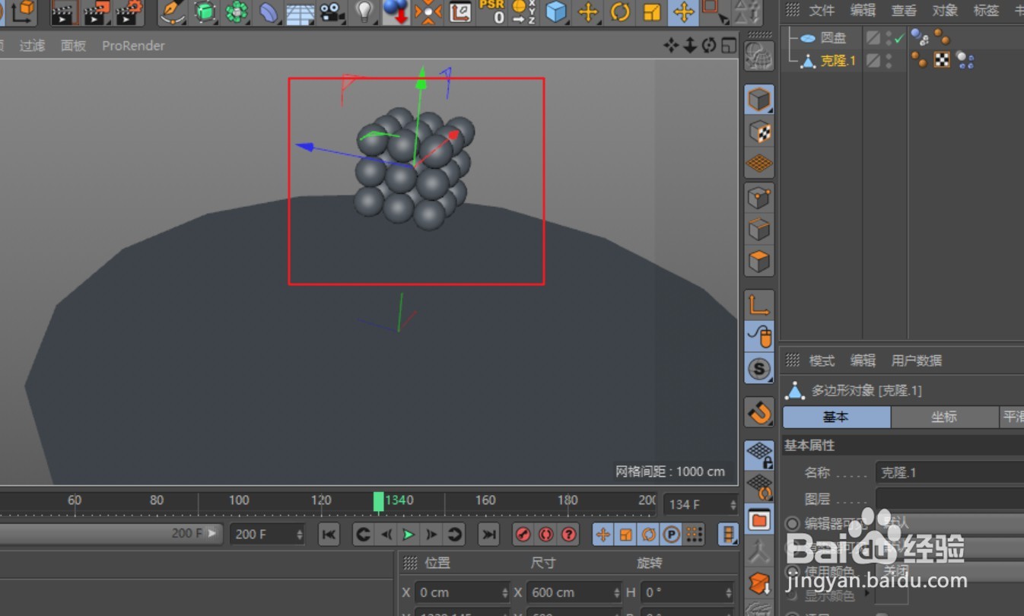Step position X 0 cm value arrows
Viewport: 1024px width, 616px height.
click(504, 592)
